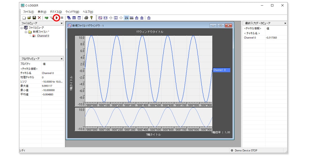The width and height of the screenshot is (310, 158).
Task: Collapse the ファイルビューア root tree node
Action: (x=22, y=28)
